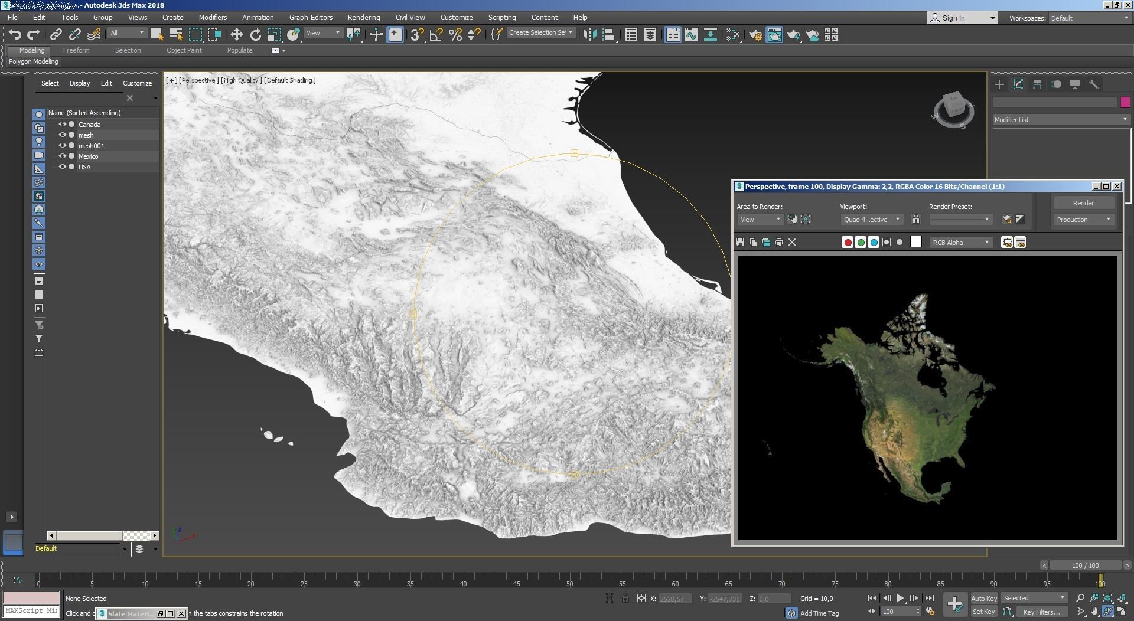Open the Workspaces Default dropdown

click(x=1090, y=18)
